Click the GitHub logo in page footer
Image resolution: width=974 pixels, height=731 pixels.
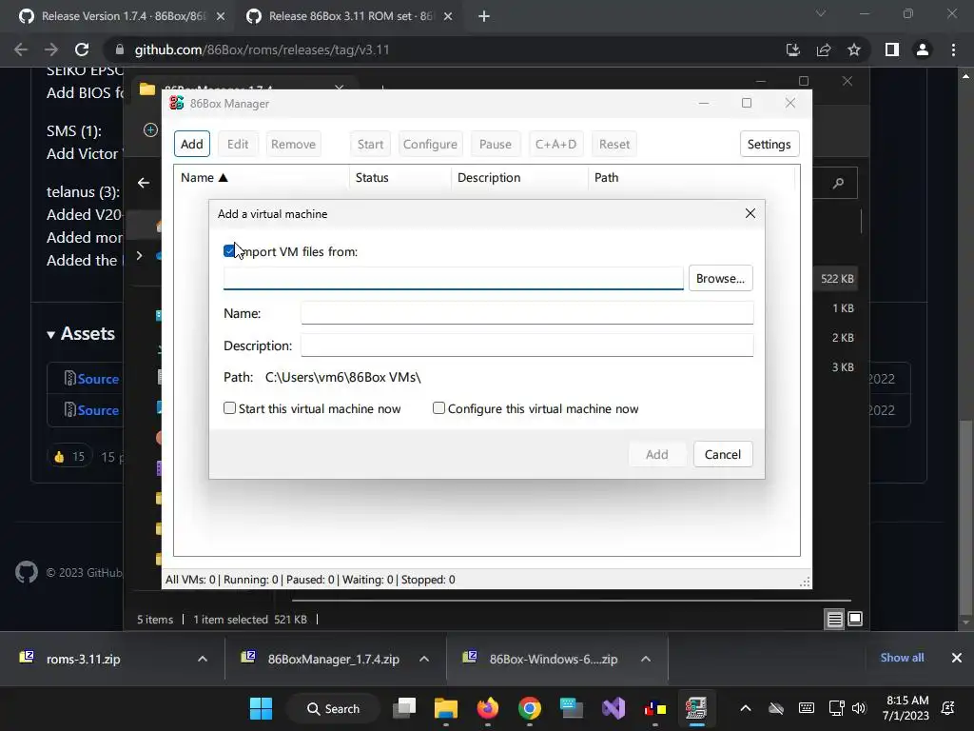click(x=27, y=572)
